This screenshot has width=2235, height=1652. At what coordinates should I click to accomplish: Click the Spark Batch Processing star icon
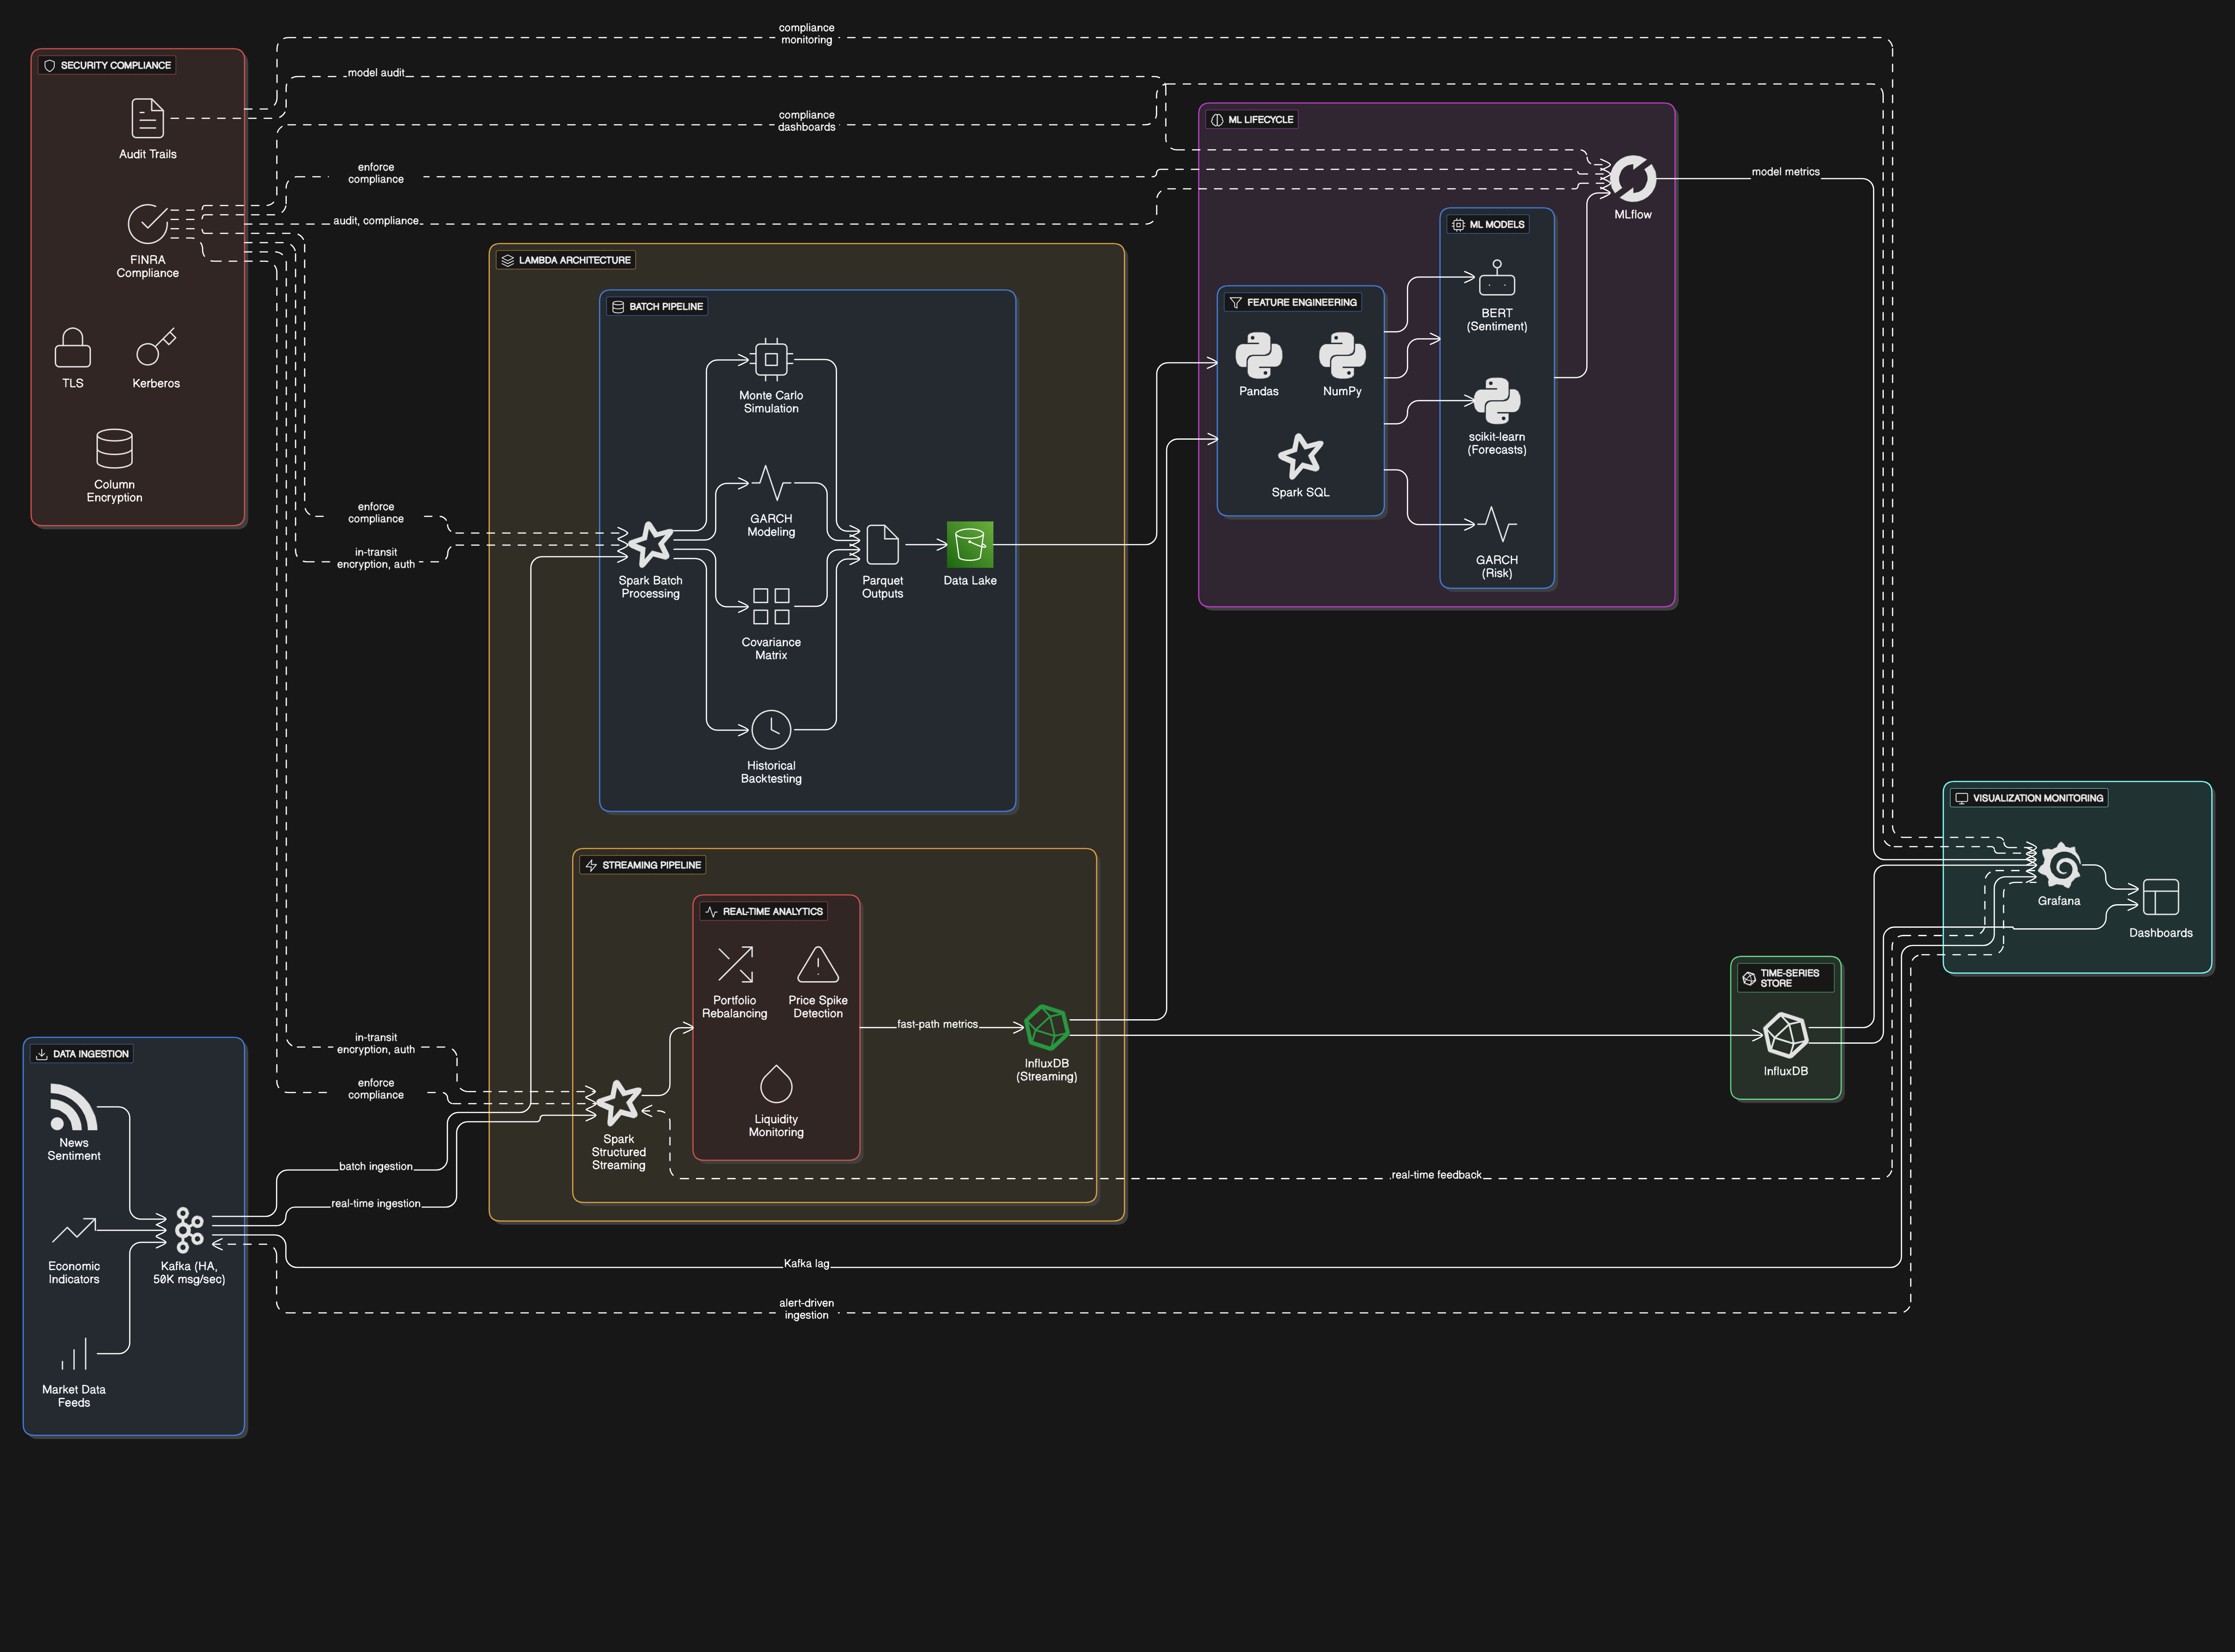pyautogui.click(x=650, y=544)
